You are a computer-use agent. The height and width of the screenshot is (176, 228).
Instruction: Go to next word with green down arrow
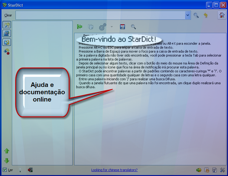pyautogui.click(x=7, y=161)
